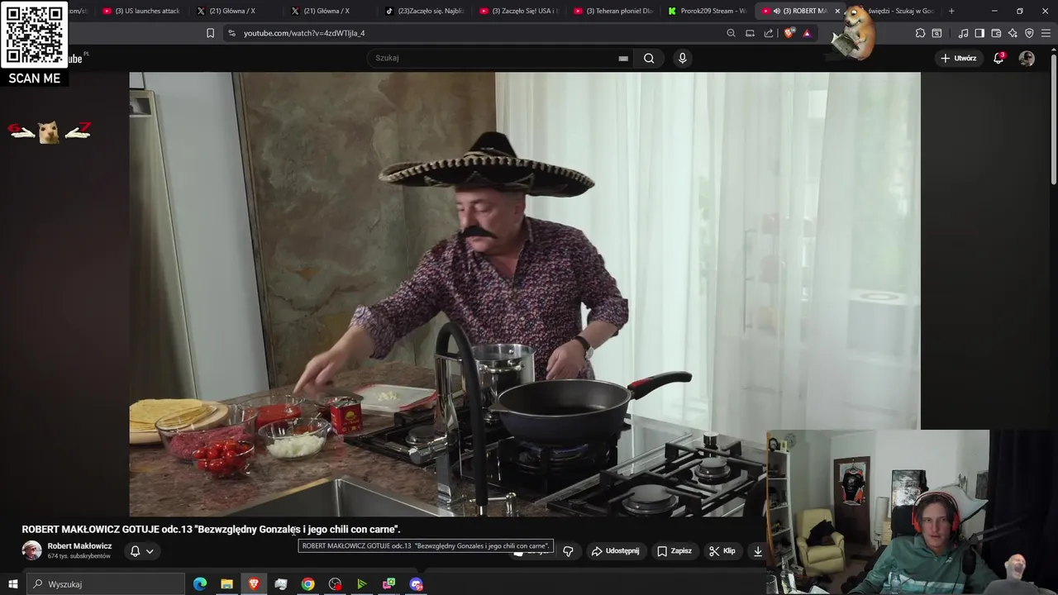Launch Microsoft Edge from the taskbar
The height and width of the screenshot is (595, 1058).
pyautogui.click(x=200, y=584)
